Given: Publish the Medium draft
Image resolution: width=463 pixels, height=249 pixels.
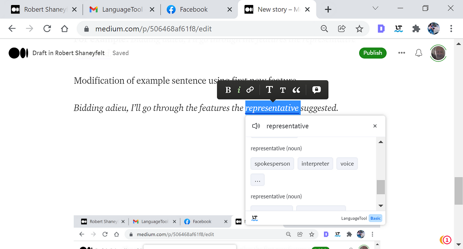Looking at the screenshot, I should point(373,53).
